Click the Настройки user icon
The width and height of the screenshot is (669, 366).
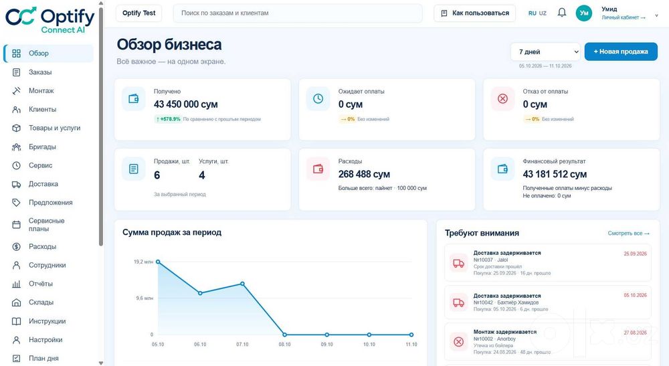click(16, 340)
